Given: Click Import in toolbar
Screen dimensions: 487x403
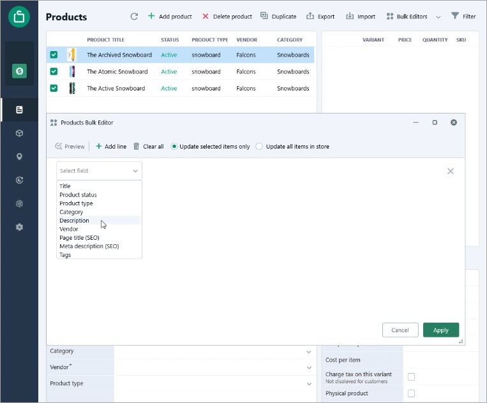Looking at the screenshot, I should pyautogui.click(x=361, y=17).
